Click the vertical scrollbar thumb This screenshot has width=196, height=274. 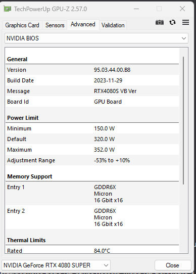tap(183, 120)
